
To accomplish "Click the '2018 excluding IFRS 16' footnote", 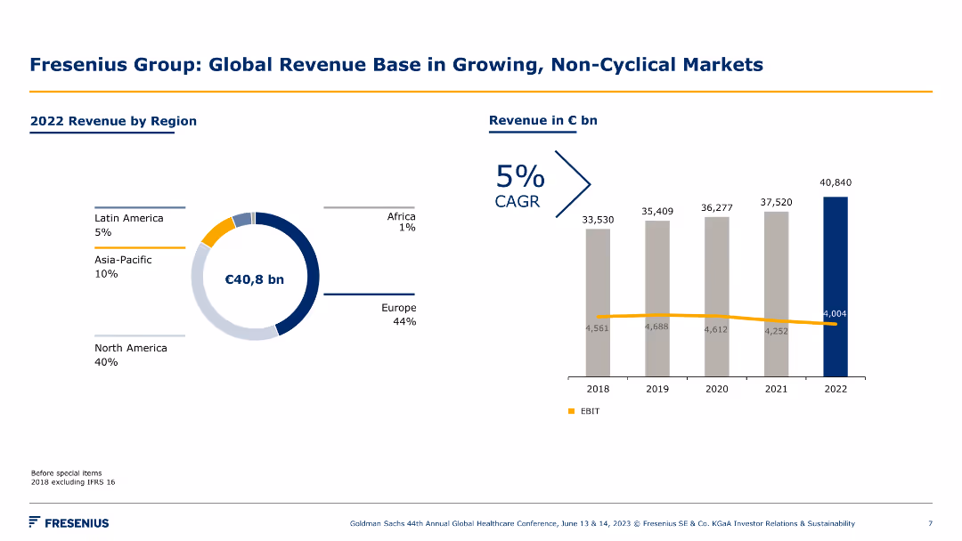I will pos(73,482).
